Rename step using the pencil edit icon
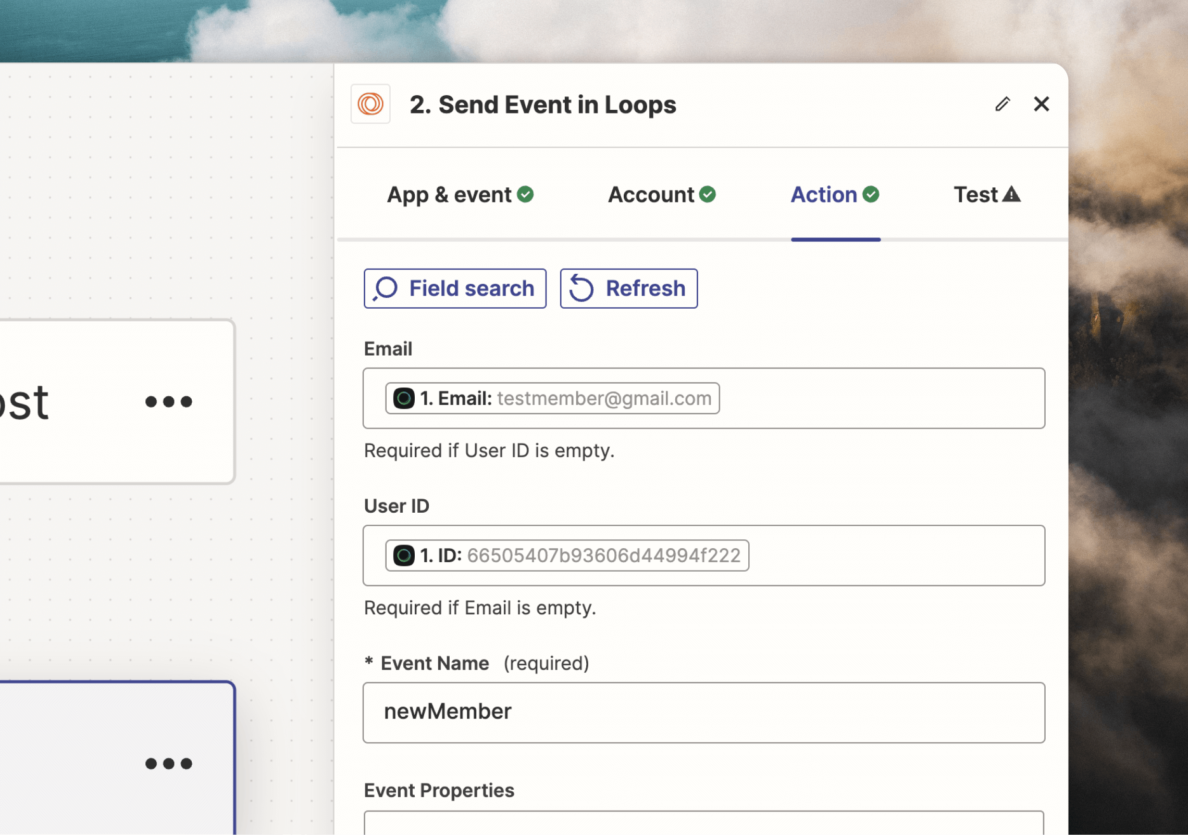This screenshot has height=835, width=1188. 1003,104
